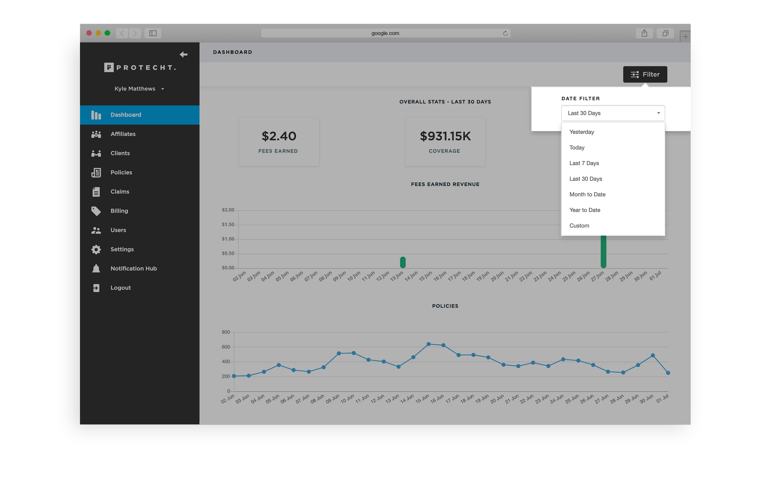Click the Claims clipboard icon
Screen dimensions: 771x478
[96, 192]
